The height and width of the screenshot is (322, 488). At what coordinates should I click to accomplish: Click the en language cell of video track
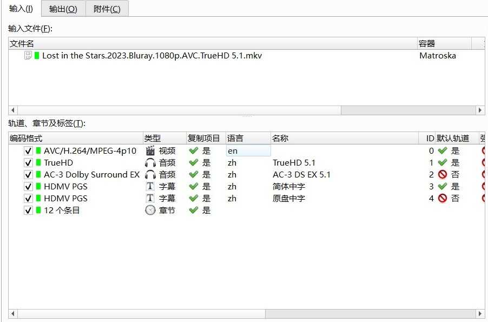pos(248,151)
